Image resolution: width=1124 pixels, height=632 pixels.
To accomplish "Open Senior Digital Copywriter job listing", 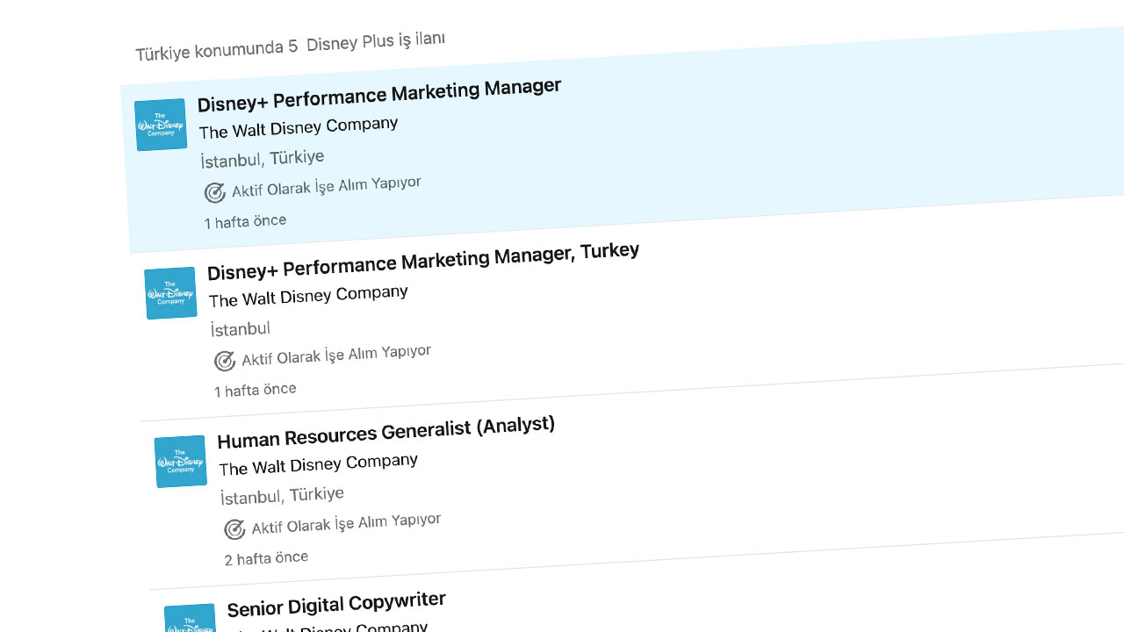I will 336,605.
